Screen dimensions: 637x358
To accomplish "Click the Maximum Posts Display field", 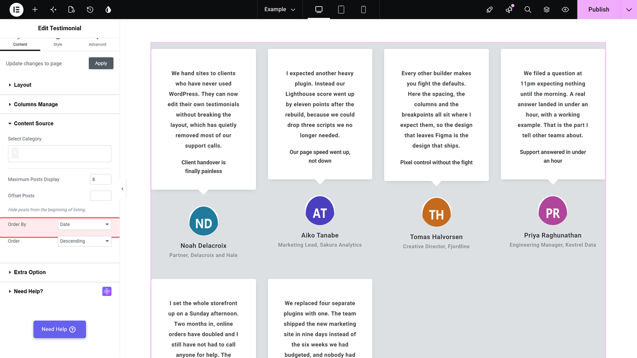I will [x=100, y=179].
